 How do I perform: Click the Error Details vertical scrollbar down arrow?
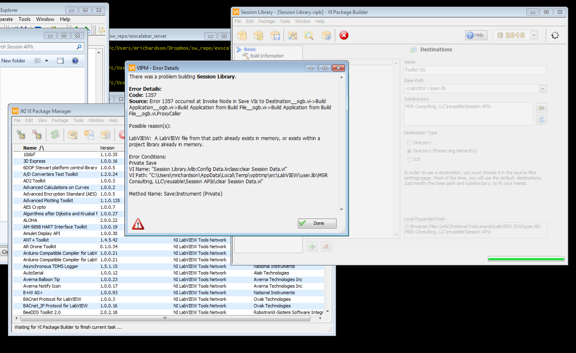pyautogui.click(x=341, y=209)
